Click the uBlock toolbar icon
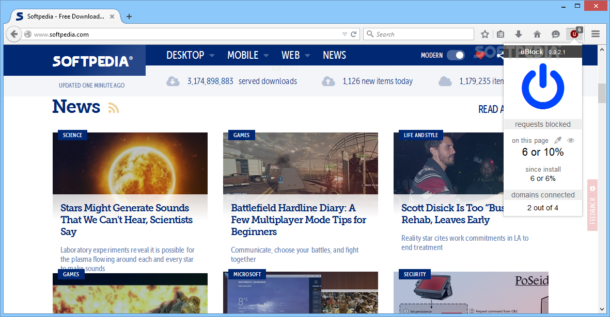The height and width of the screenshot is (317, 610). point(574,34)
